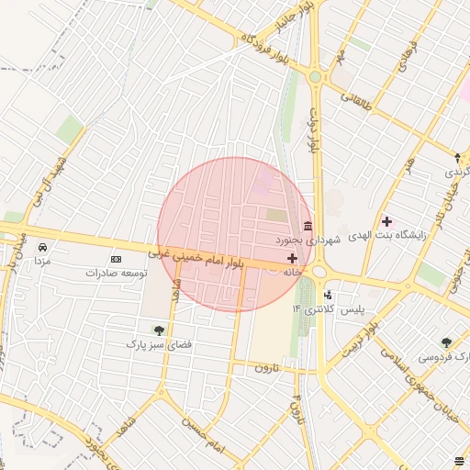Click the بلوار فرودگاه road label
This screenshot has width=470, height=470.
point(264,49)
